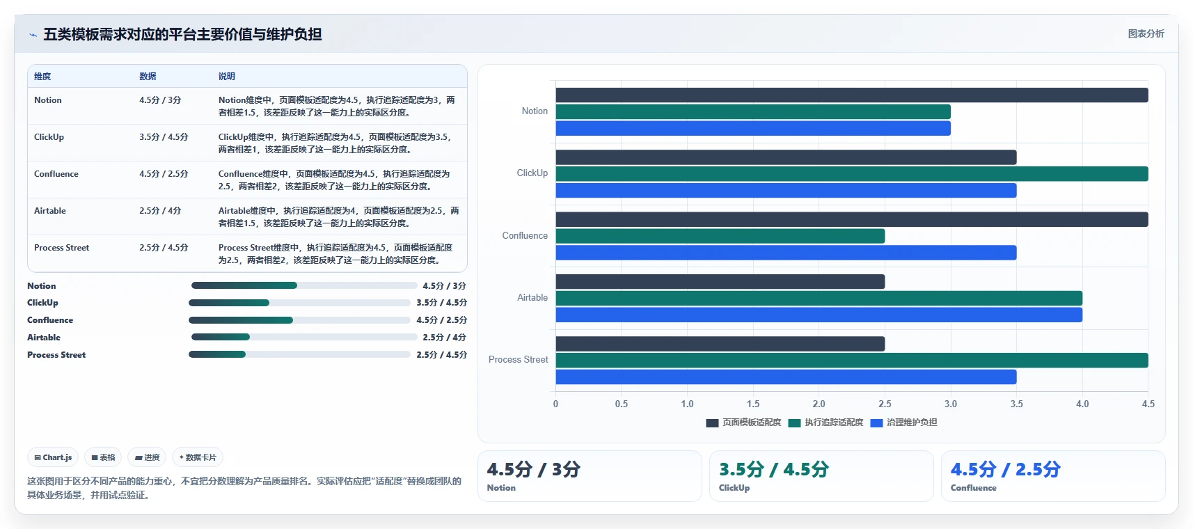Click Airtable's blue 治理维护负担 chart bar

(819, 315)
